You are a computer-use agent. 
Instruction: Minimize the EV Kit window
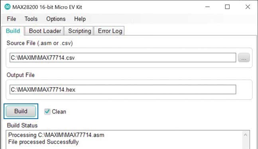[x=207, y=7]
